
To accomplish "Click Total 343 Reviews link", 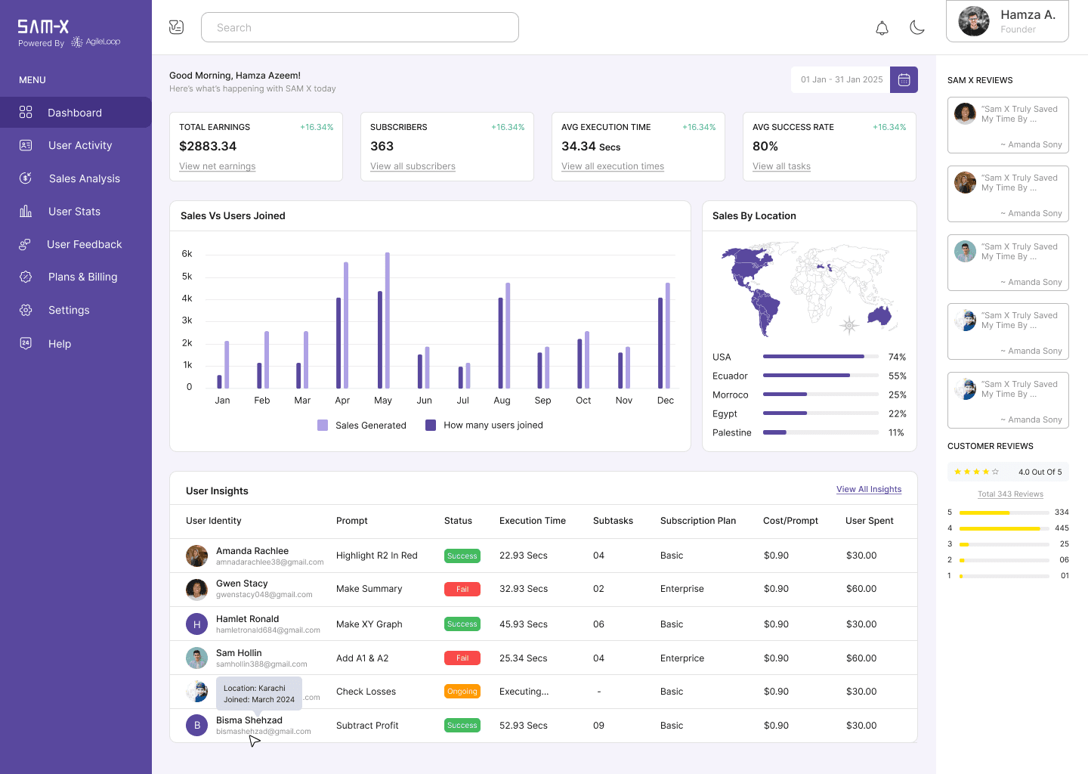I will (x=1010, y=494).
